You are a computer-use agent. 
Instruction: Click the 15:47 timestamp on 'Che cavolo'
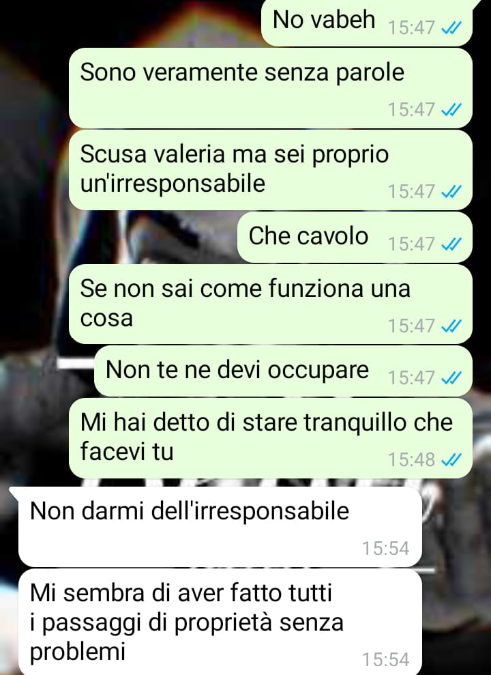click(x=411, y=244)
